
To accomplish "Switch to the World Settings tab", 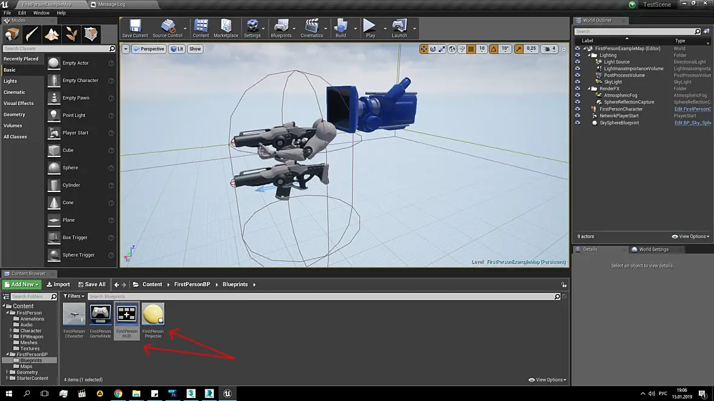I will (653, 249).
